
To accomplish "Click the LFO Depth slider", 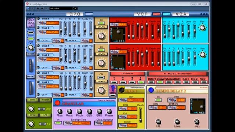I will 140,115.
